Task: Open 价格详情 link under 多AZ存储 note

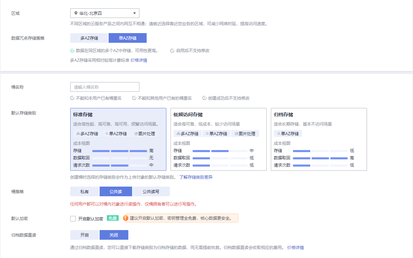Action: click(139, 60)
